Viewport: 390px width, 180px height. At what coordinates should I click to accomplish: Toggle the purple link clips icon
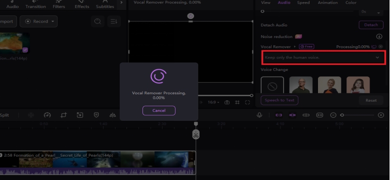(279, 115)
